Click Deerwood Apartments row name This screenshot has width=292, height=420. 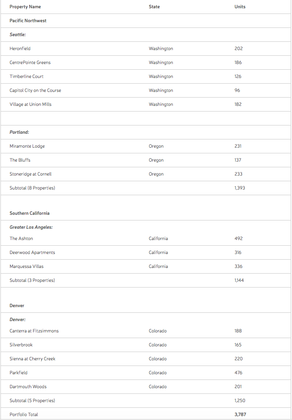tap(32, 253)
